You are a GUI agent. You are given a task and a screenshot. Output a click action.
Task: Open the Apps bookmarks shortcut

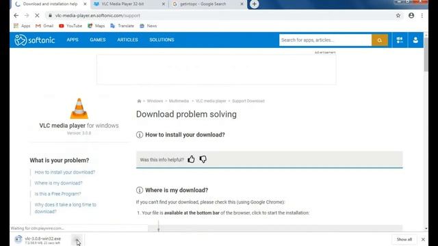click(x=22, y=26)
